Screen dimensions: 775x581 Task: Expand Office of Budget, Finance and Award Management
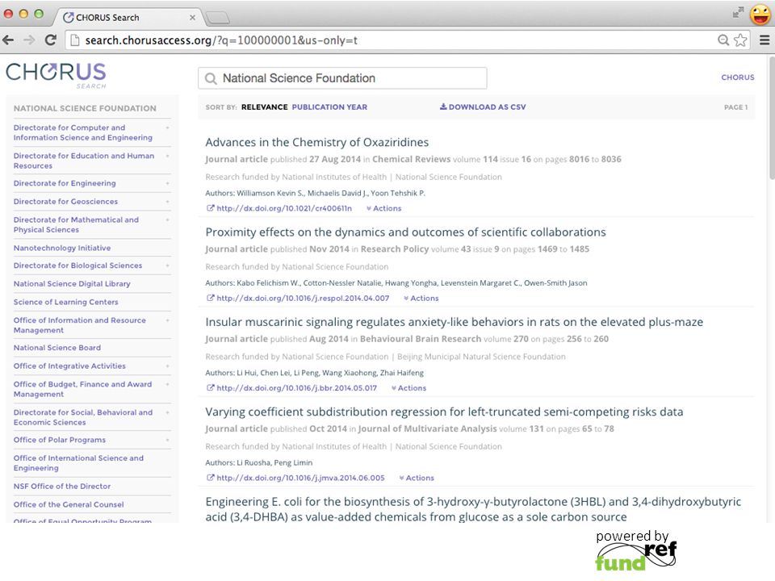[x=168, y=384]
